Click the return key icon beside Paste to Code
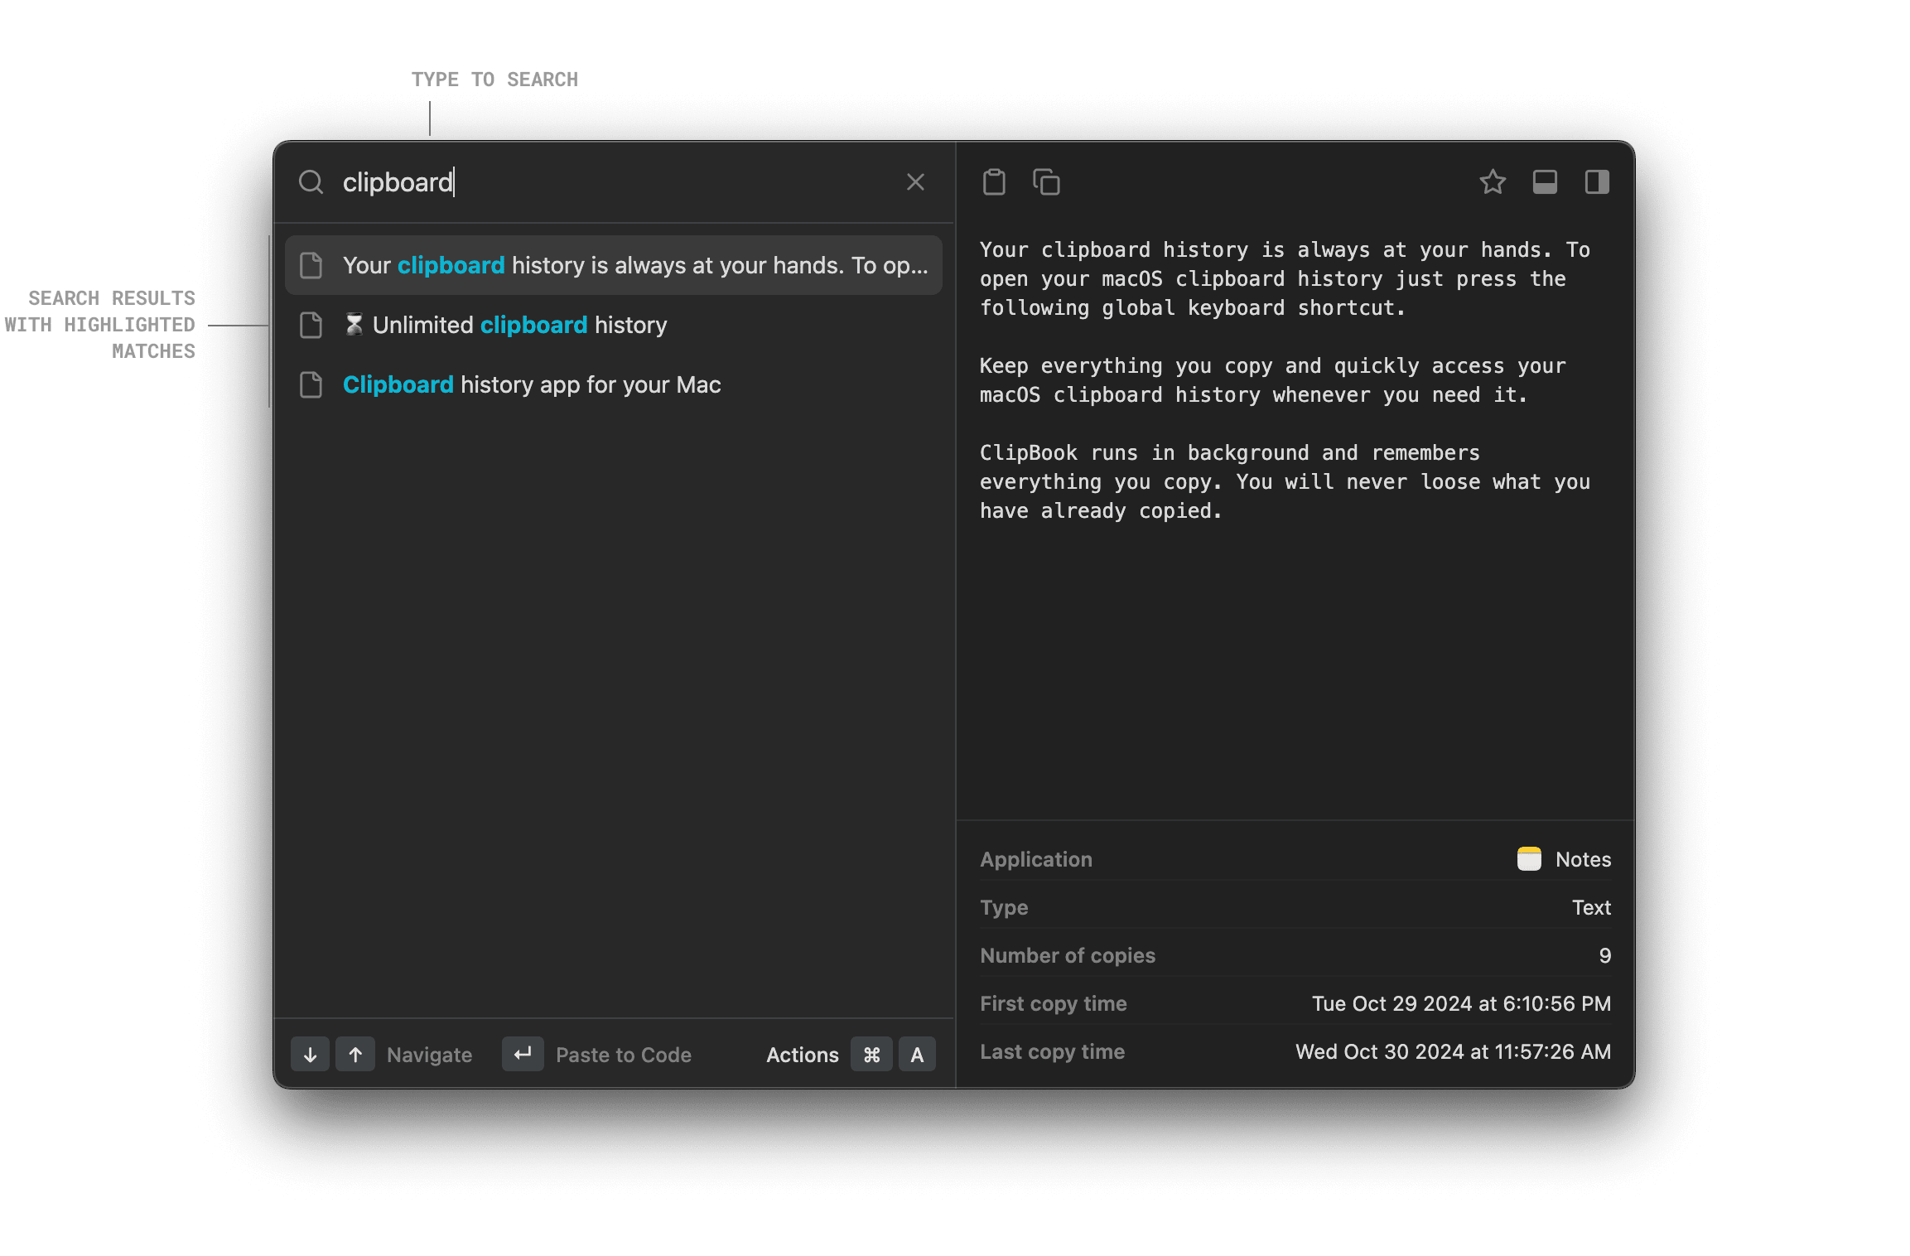This screenshot has height=1256, width=1910. pyautogui.click(x=523, y=1055)
